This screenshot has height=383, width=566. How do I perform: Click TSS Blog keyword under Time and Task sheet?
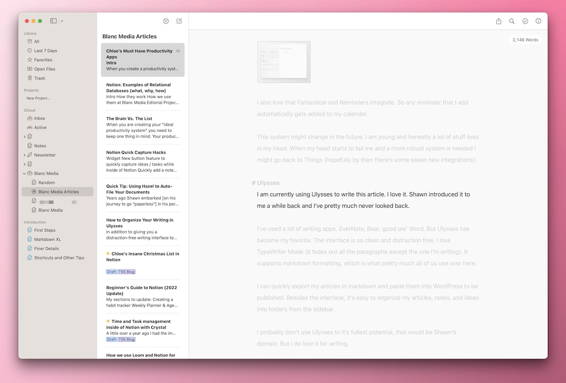[127, 339]
